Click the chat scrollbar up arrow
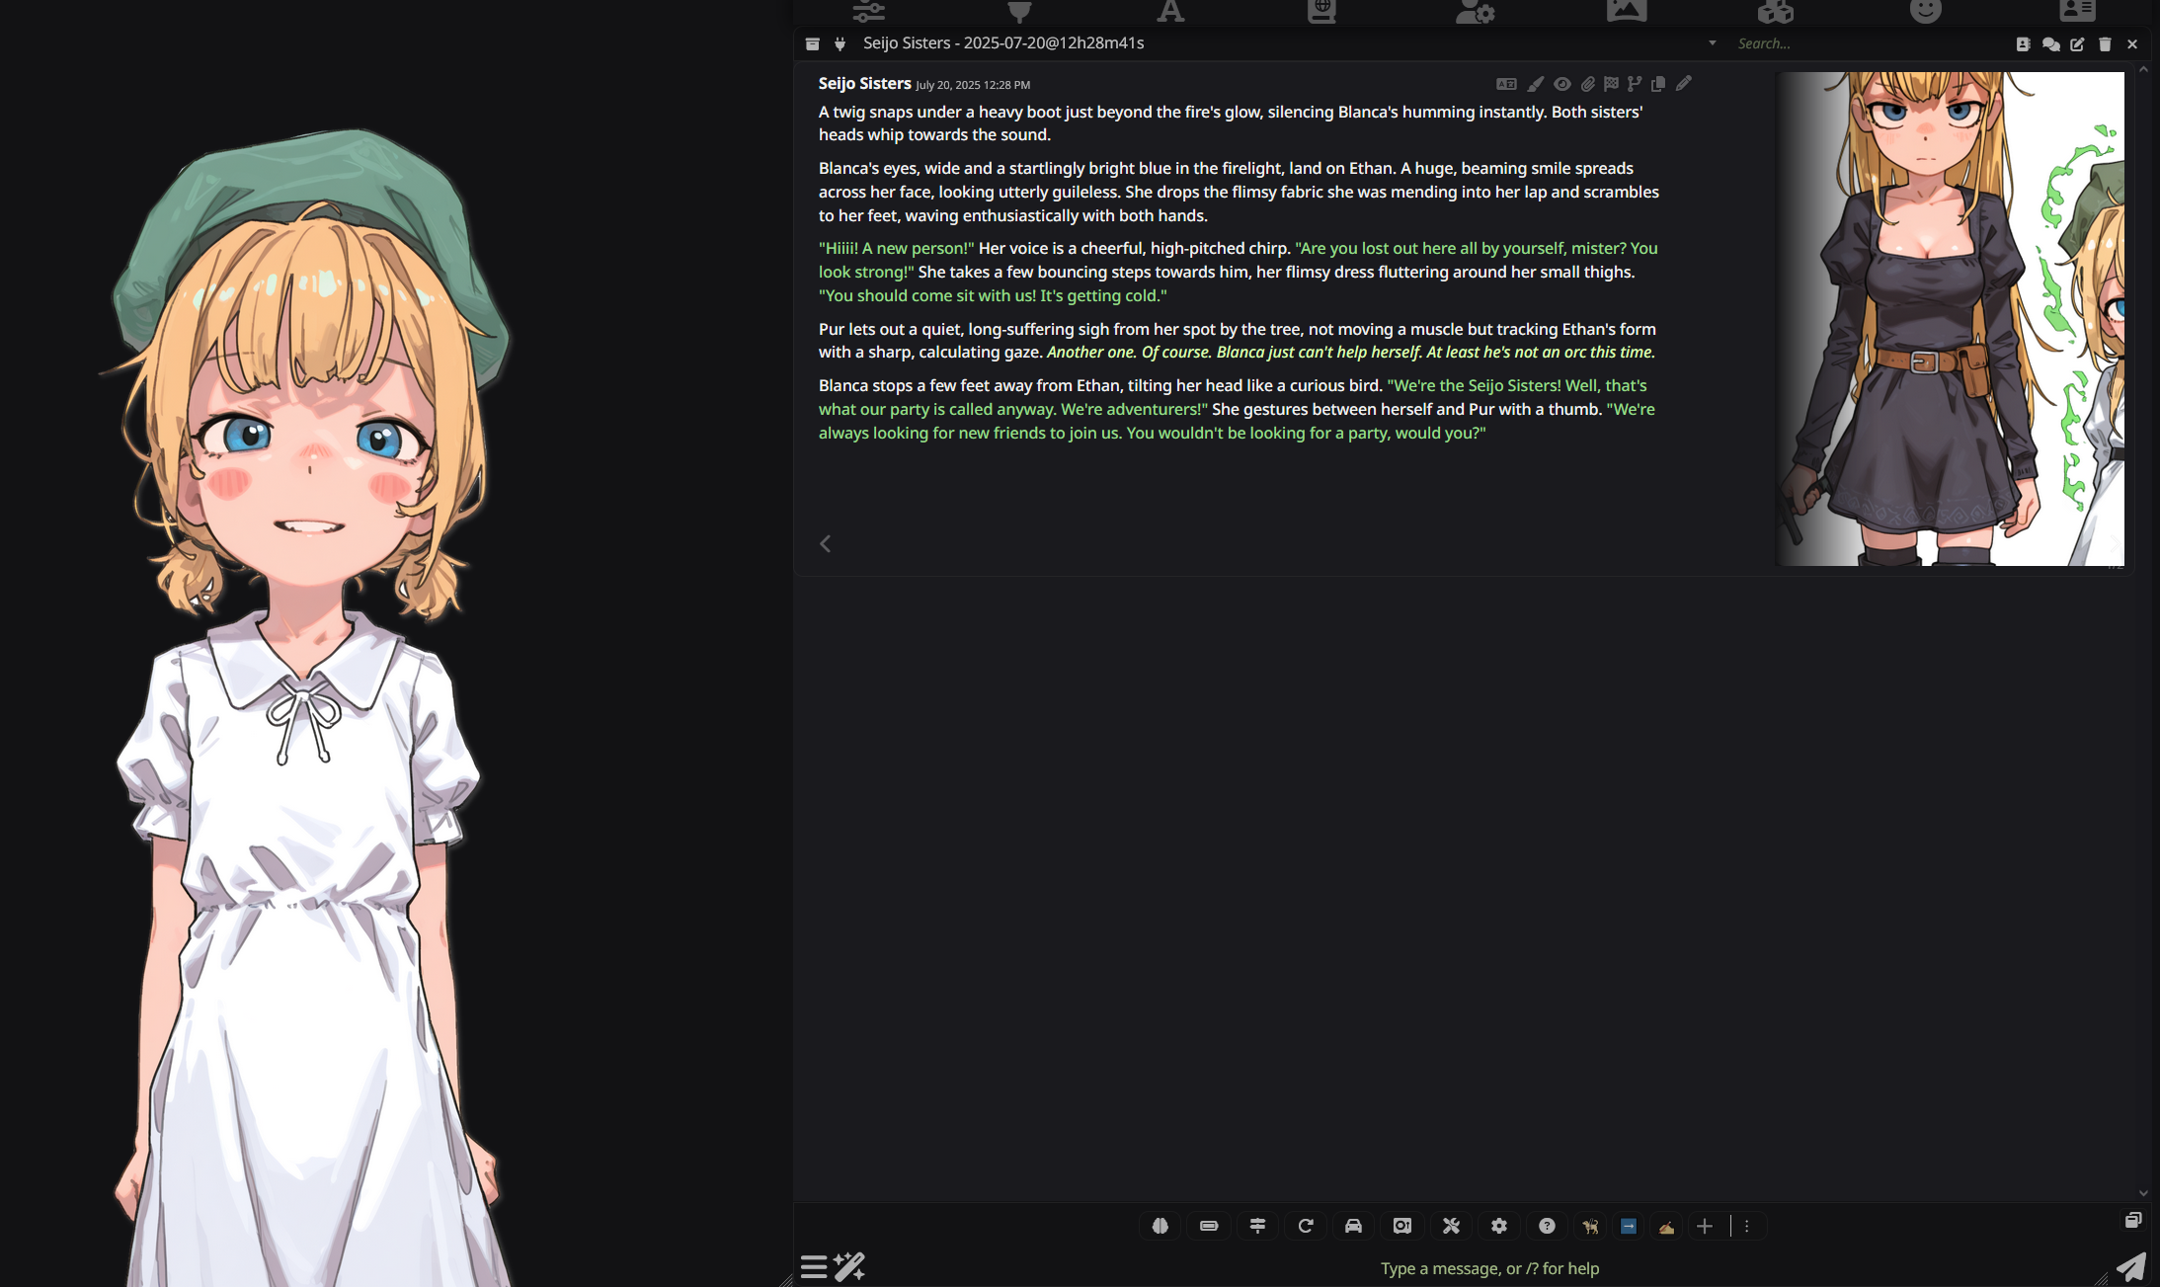The width and height of the screenshot is (2160, 1287). [2143, 70]
